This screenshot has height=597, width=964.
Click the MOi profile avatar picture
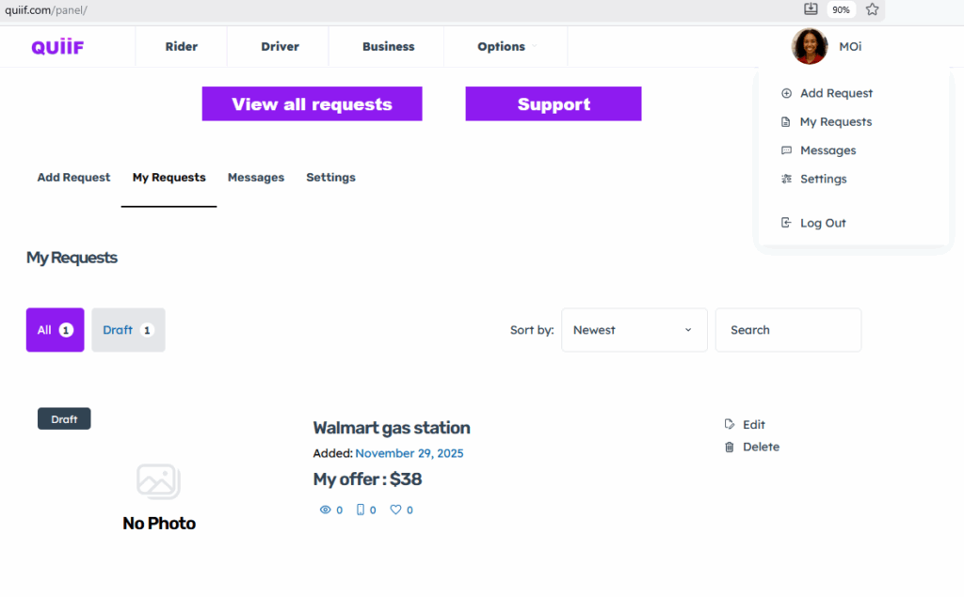(x=809, y=46)
